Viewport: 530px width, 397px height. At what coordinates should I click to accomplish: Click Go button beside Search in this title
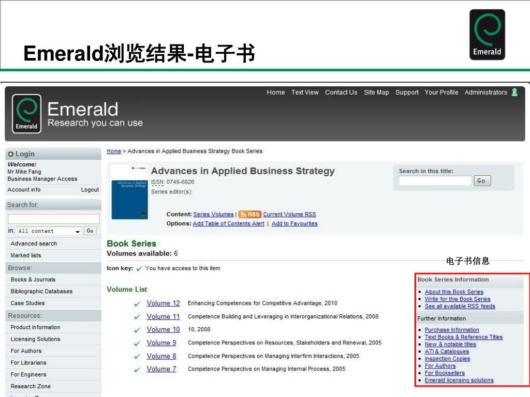tap(482, 180)
